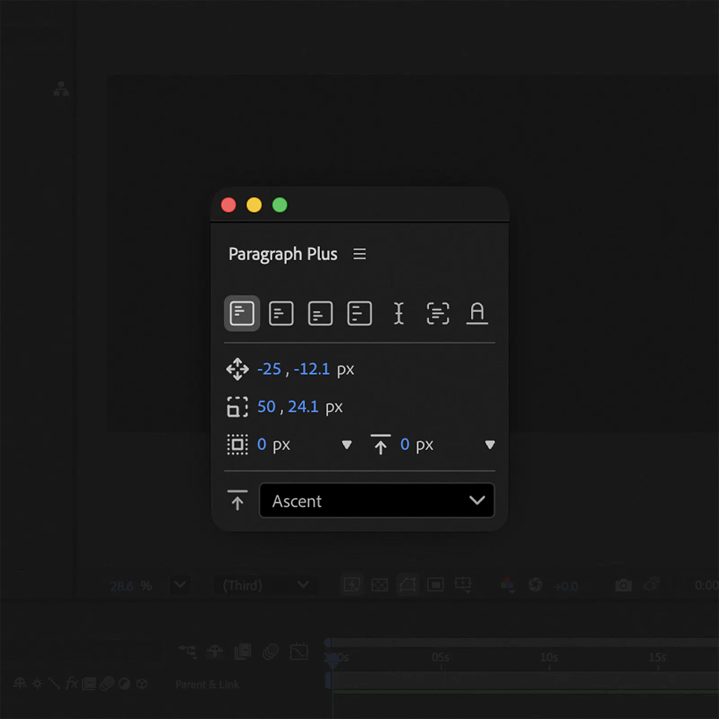
Task: Click the -12.1 position Y value
Action: 312,369
